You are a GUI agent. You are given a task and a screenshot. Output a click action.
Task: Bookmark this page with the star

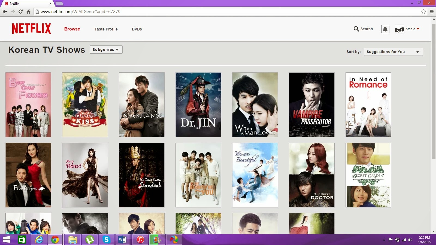(423, 11)
